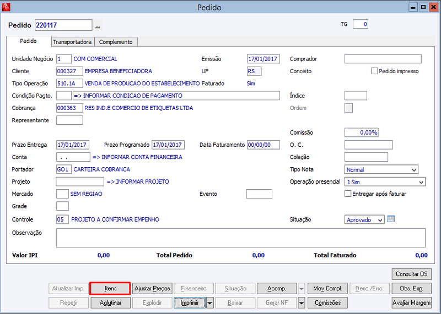Image resolution: width=441 pixels, height=314 pixels.
Task: Click the Índice input field
Action: [x=356, y=96]
